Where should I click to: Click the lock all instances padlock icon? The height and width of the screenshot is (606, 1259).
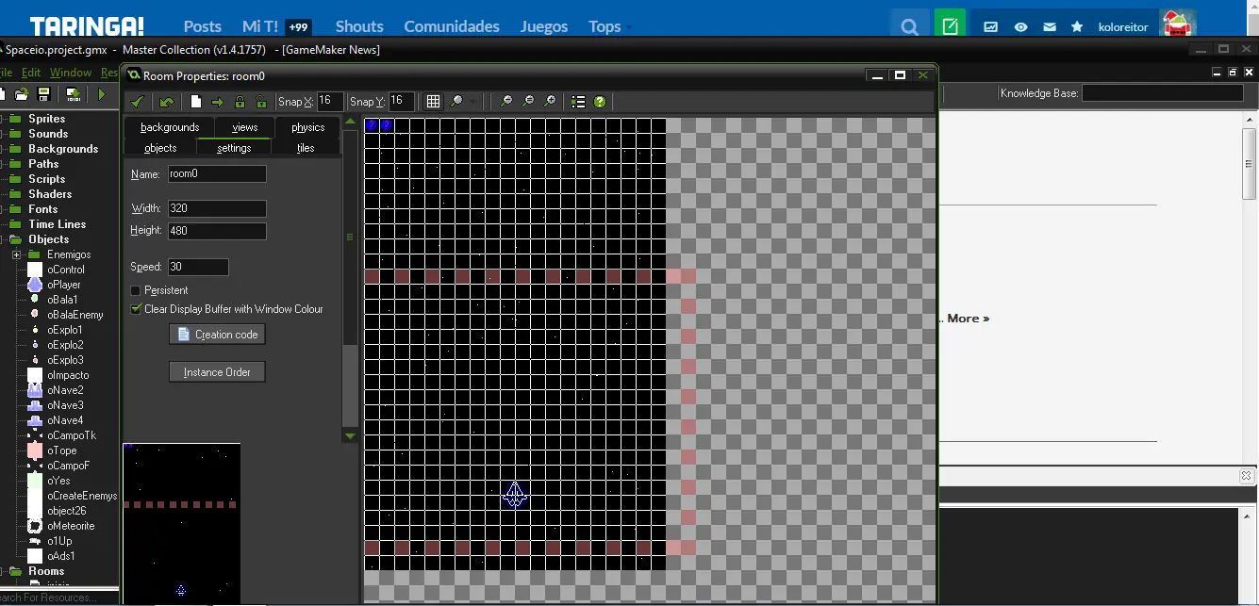[x=240, y=102]
